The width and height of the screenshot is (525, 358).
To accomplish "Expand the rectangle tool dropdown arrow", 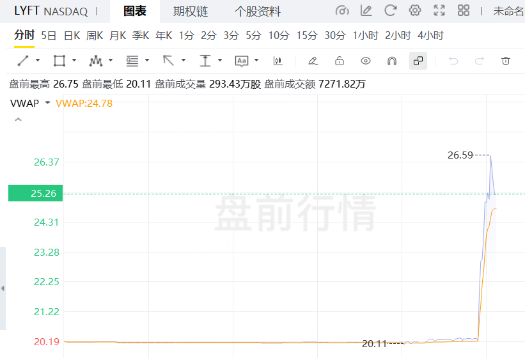I will coord(74,60).
